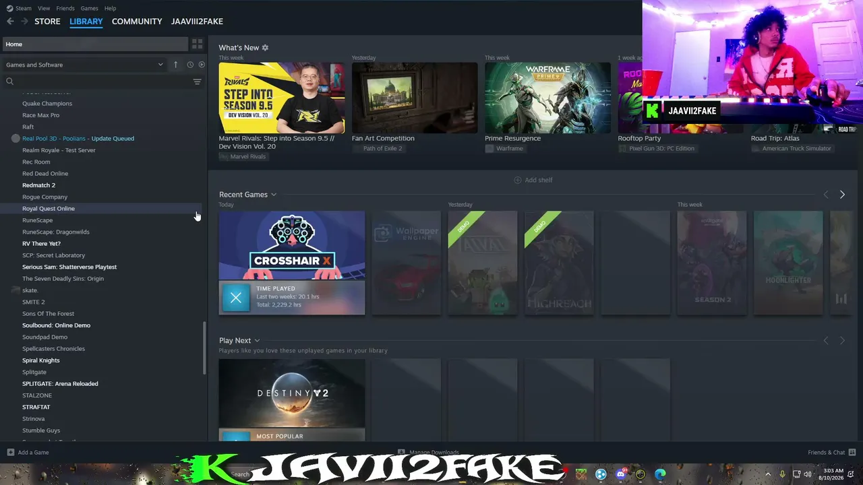The width and height of the screenshot is (863, 485).
Task: Open Manage Downloads at the bottom
Action: tap(428, 452)
